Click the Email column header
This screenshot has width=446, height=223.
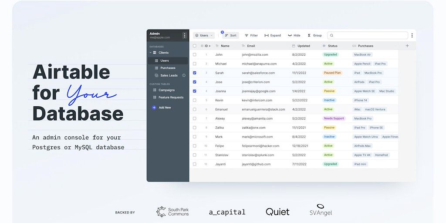coord(251,46)
